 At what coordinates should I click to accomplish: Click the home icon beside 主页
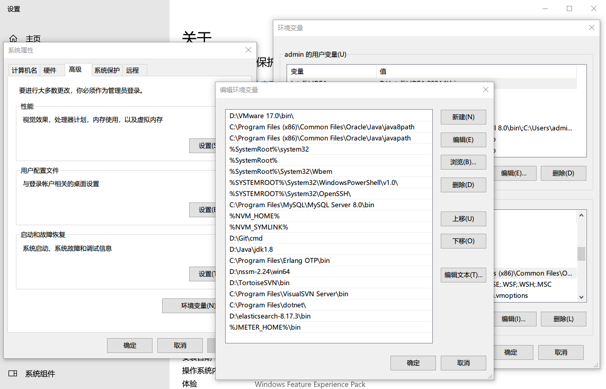pyautogui.click(x=13, y=38)
